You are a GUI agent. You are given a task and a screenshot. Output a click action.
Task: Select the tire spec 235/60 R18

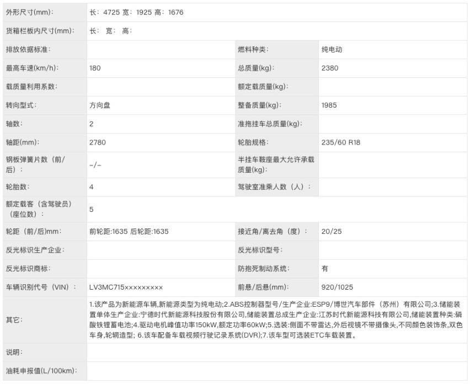[x=341, y=142]
